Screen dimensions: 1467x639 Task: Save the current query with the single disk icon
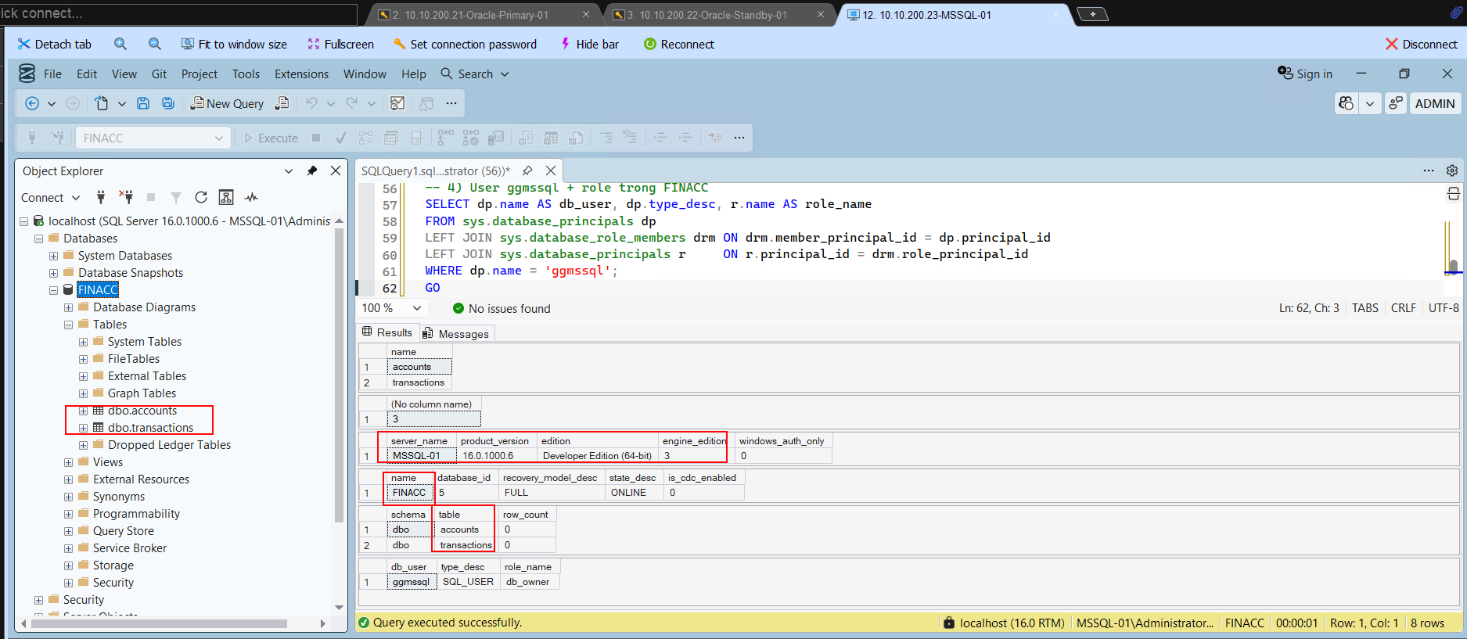pos(143,103)
